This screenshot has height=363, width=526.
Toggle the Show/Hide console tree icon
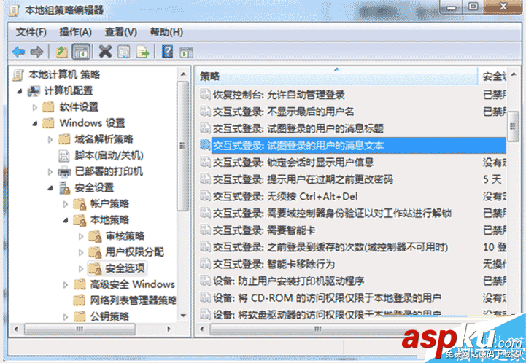(81, 52)
